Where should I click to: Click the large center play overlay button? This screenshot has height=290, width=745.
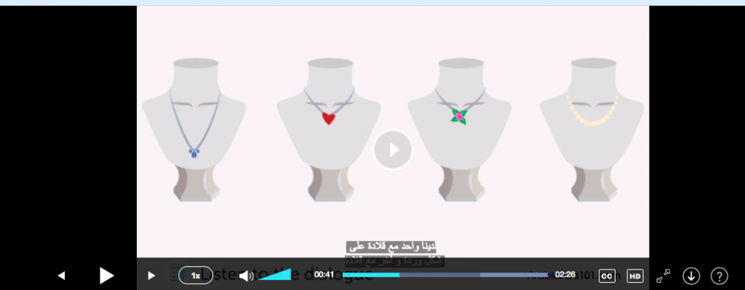pyautogui.click(x=393, y=150)
